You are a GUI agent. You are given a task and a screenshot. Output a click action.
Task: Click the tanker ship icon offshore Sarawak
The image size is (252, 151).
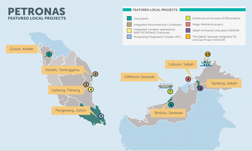166,86
